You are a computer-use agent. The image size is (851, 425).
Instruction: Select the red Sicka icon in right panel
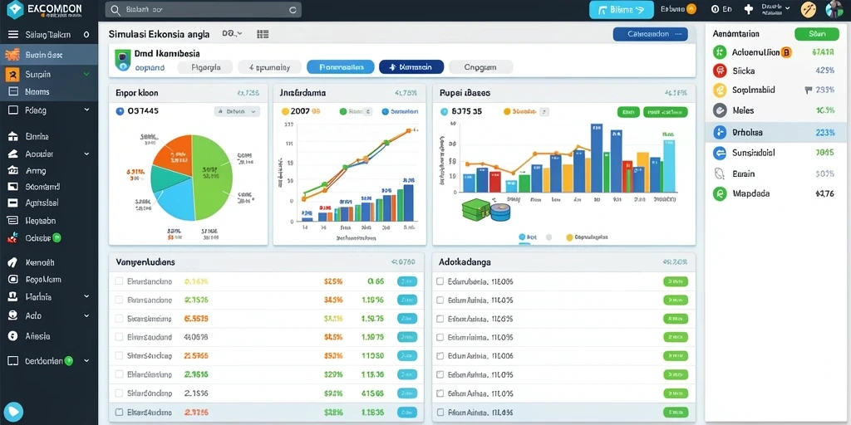pos(719,71)
